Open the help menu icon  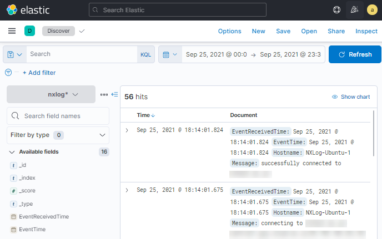click(336, 10)
